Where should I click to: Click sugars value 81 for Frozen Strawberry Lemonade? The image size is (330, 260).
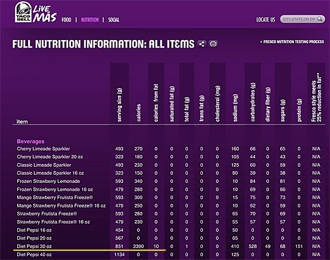click(282, 181)
